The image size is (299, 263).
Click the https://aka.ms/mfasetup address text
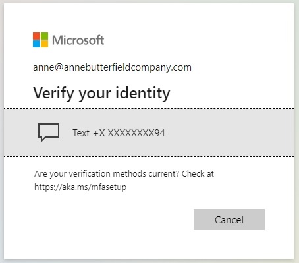click(x=80, y=187)
